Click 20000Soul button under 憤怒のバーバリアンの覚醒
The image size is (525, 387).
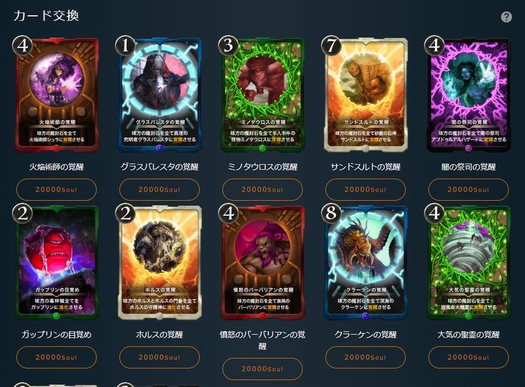tap(262, 369)
